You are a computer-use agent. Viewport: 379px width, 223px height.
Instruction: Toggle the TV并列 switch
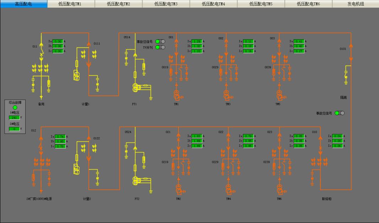pyautogui.click(x=160, y=47)
